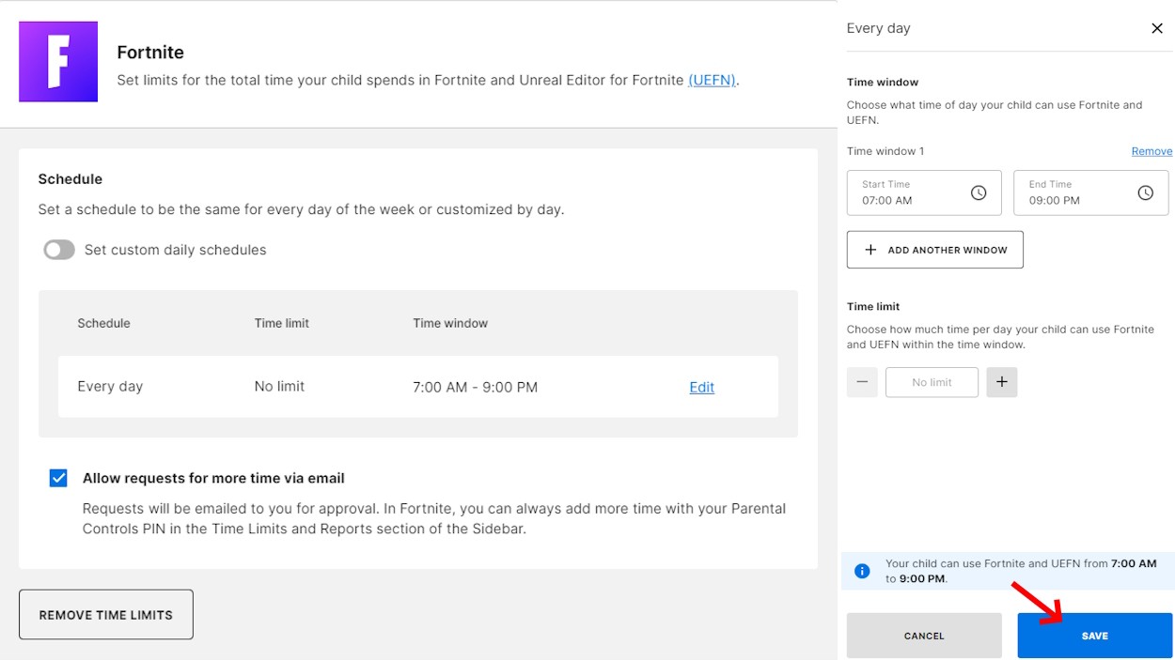1175x660 pixels.
Task: Save the time window settings
Action: [1095, 636]
